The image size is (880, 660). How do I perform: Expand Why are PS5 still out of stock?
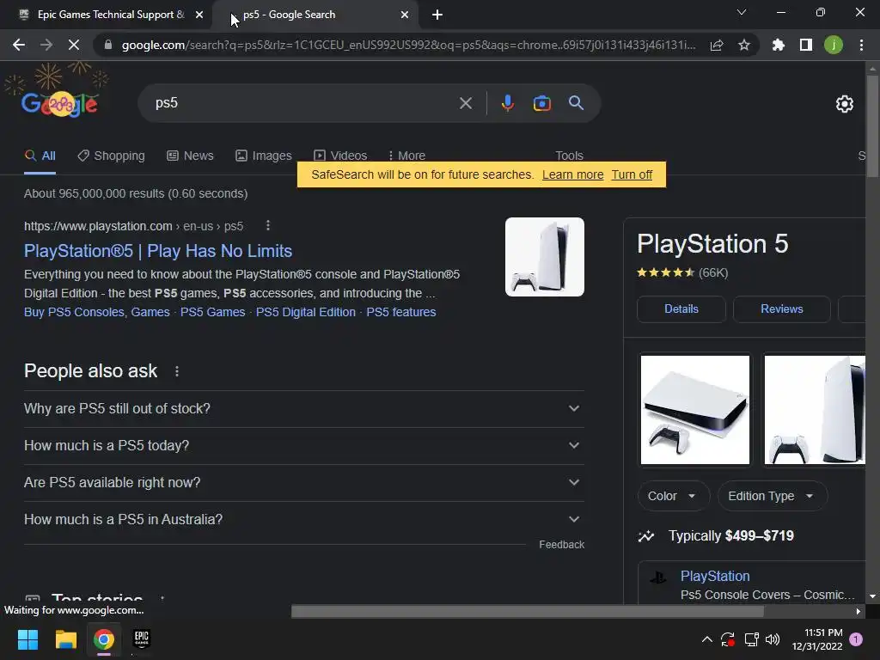point(304,408)
